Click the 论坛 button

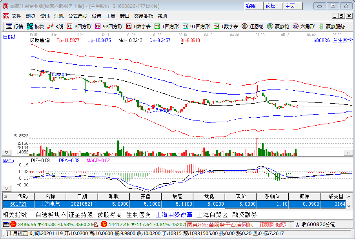[273, 6]
